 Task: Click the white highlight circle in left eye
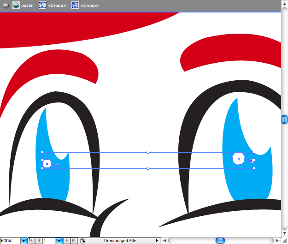point(47,164)
